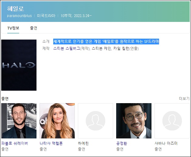The image size is (191, 157).
Task: Click the paramountplus channel text
Action: pos(19,16)
